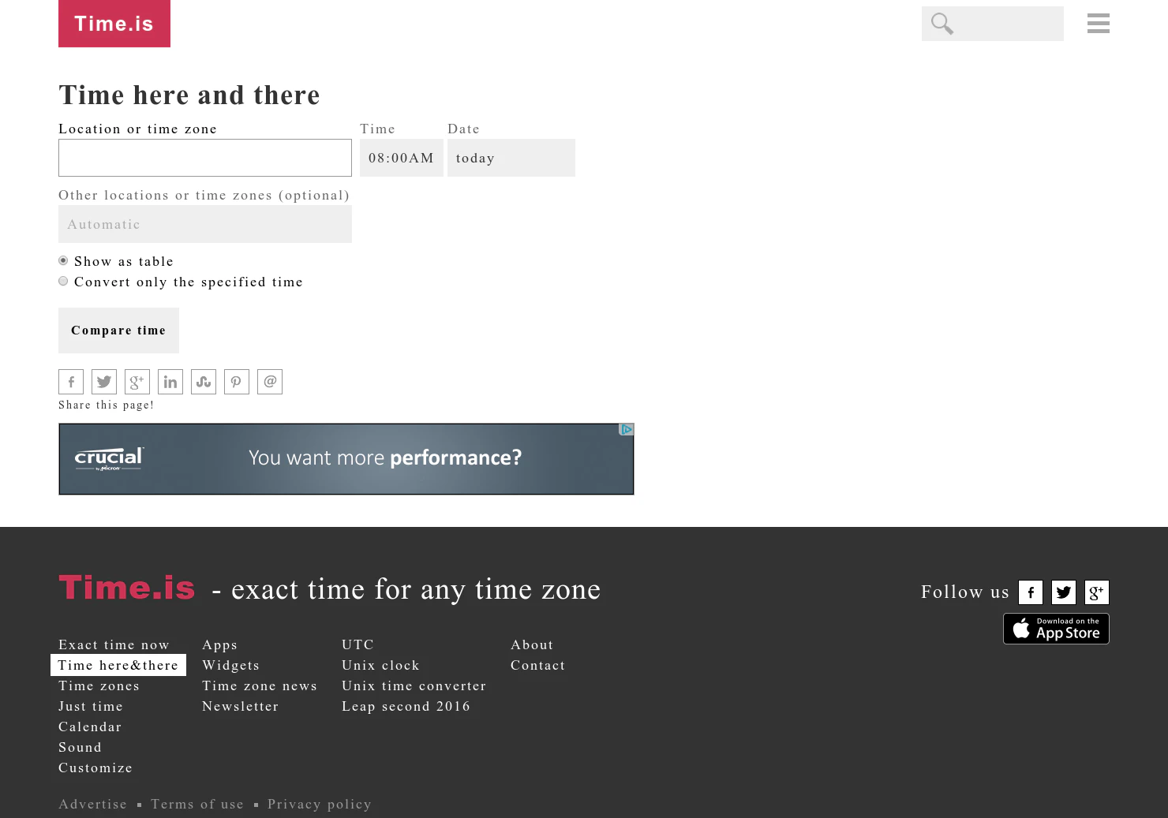The width and height of the screenshot is (1168, 818).
Task: Open the Unix time converter link
Action: pos(414,685)
